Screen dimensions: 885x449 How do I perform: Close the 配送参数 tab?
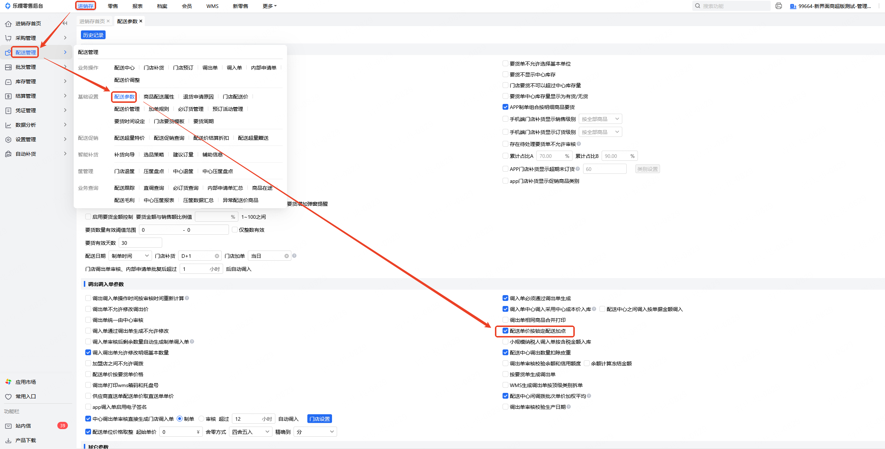click(141, 21)
